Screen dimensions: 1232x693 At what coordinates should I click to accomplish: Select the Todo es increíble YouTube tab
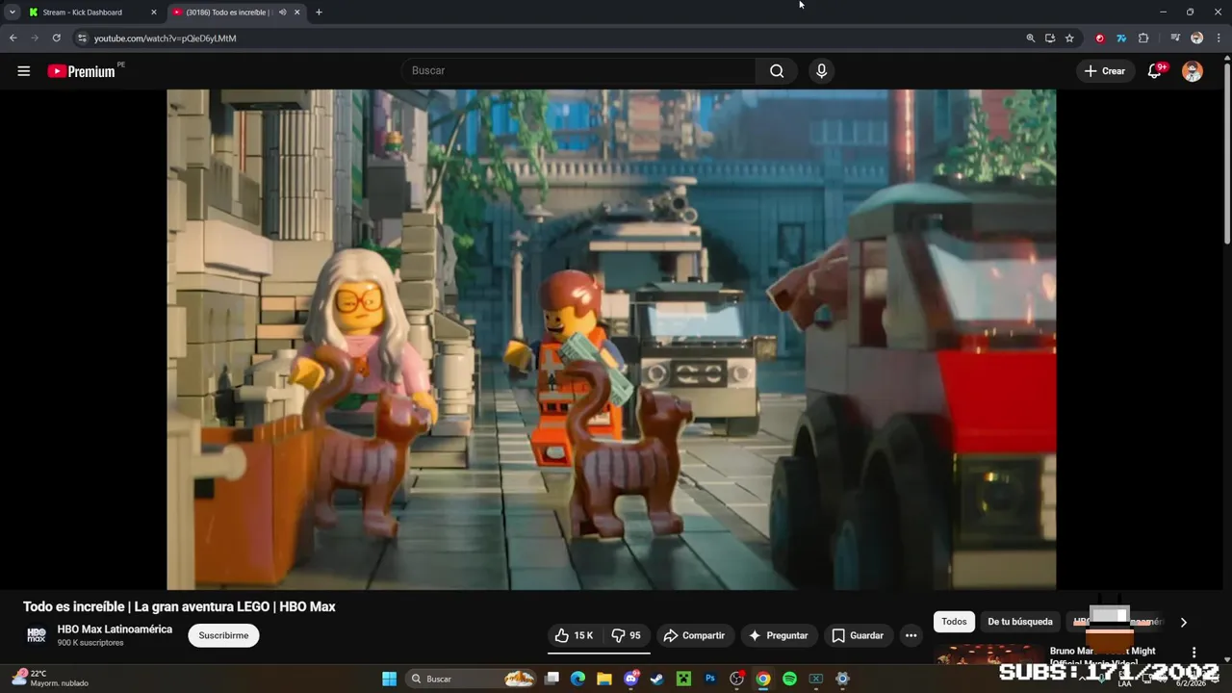[x=228, y=13]
